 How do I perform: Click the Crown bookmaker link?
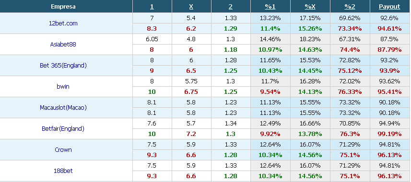pyautogui.click(x=63, y=150)
